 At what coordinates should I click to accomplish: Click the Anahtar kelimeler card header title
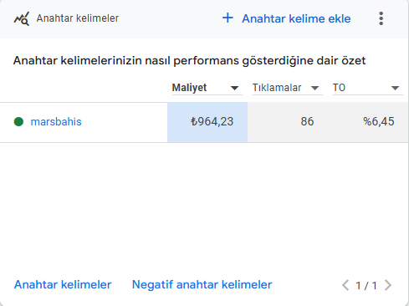pos(78,18)
